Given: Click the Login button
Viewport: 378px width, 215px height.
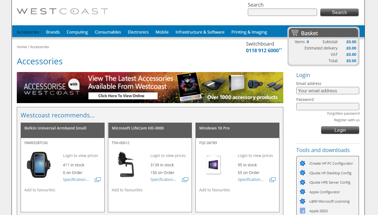Looking at the screenshot, I should pyautogui.click(x=340, y=130).
